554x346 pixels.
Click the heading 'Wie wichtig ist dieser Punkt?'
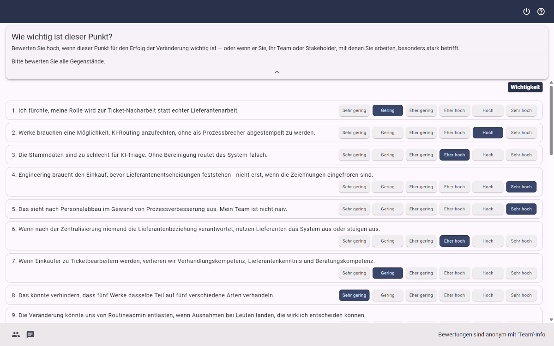click(62, 37)
